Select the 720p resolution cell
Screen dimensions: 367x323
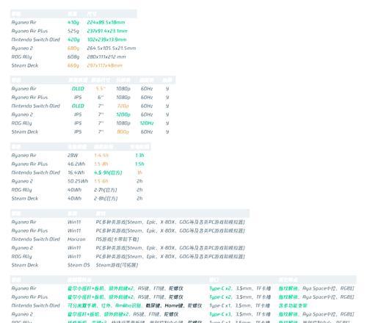coord(123,106)
